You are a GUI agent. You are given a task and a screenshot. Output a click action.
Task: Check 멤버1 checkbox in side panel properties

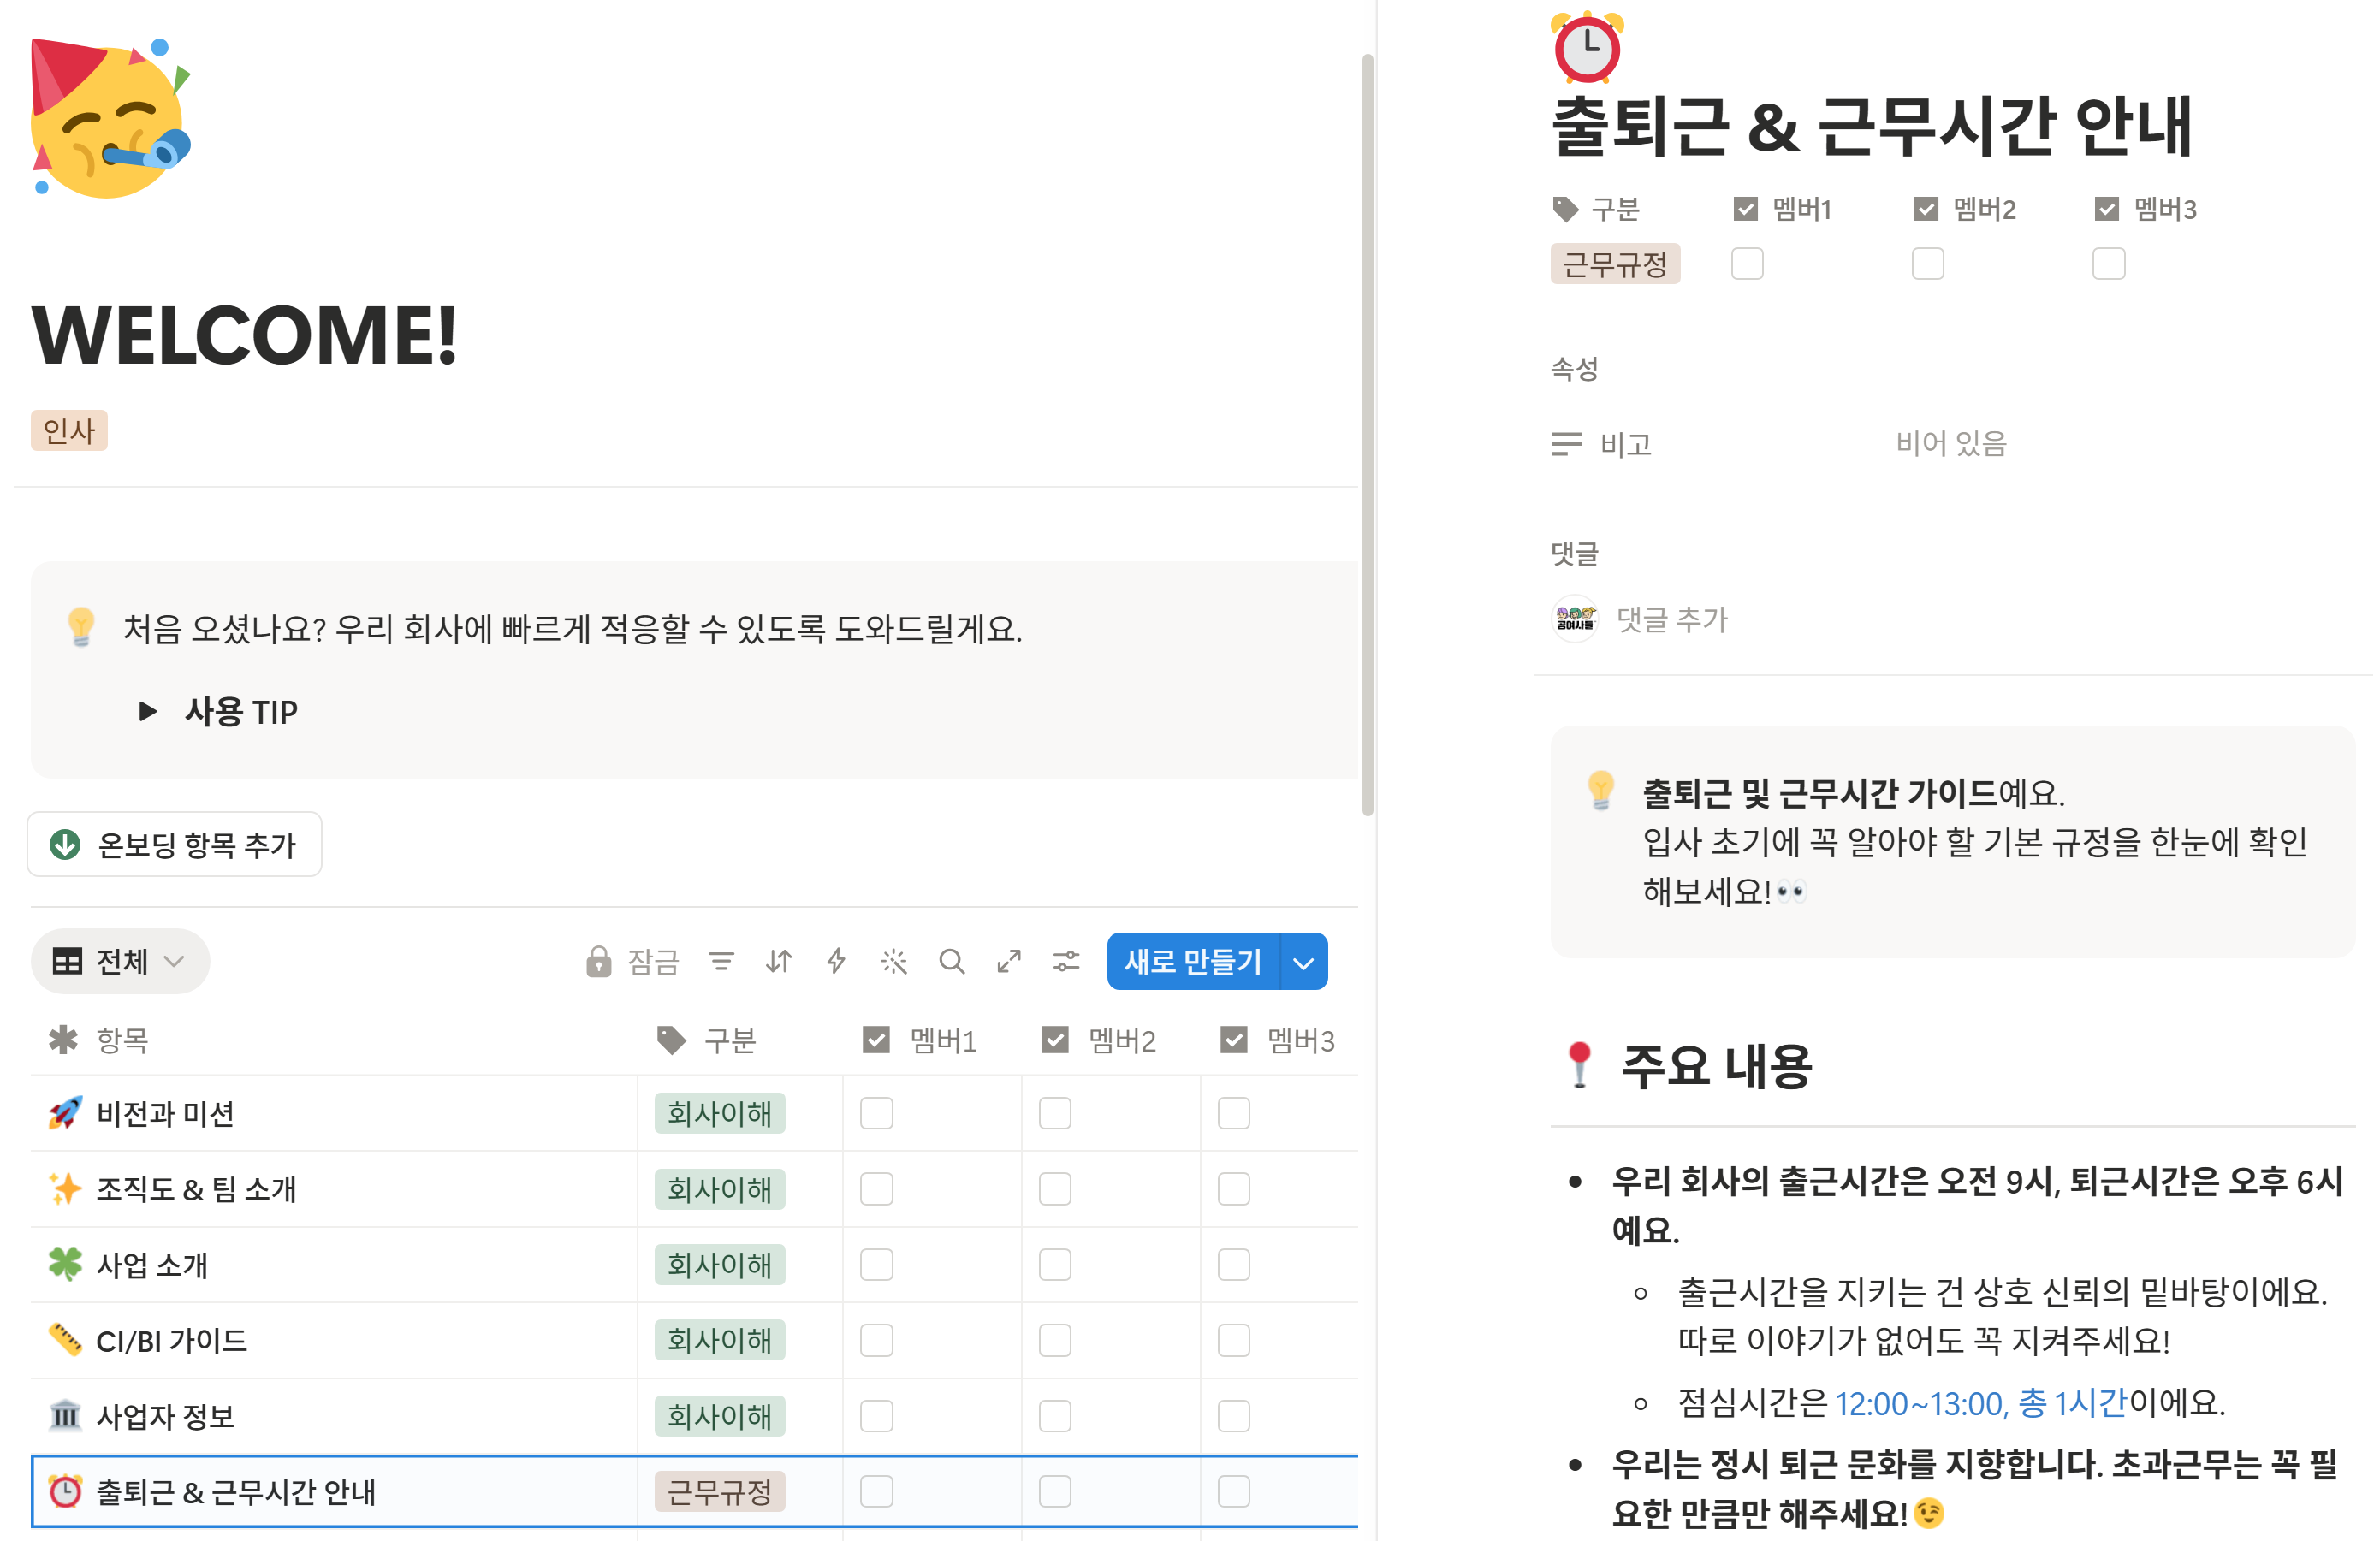1747,264
